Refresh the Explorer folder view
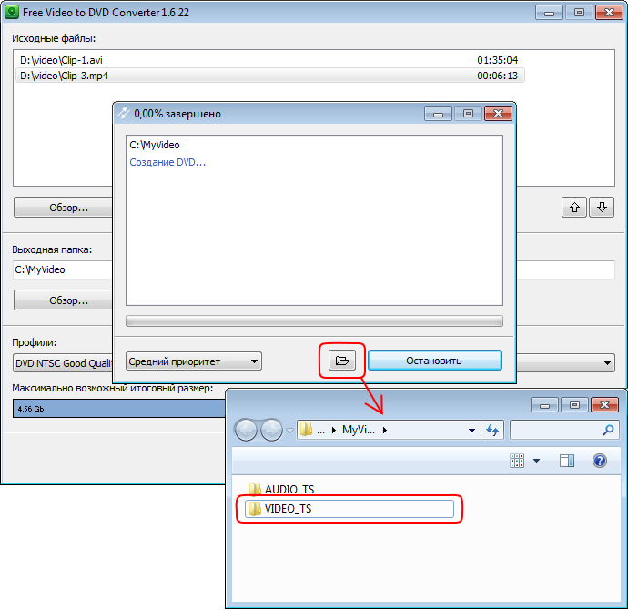628x610 pixels. [x=494, y=430]
